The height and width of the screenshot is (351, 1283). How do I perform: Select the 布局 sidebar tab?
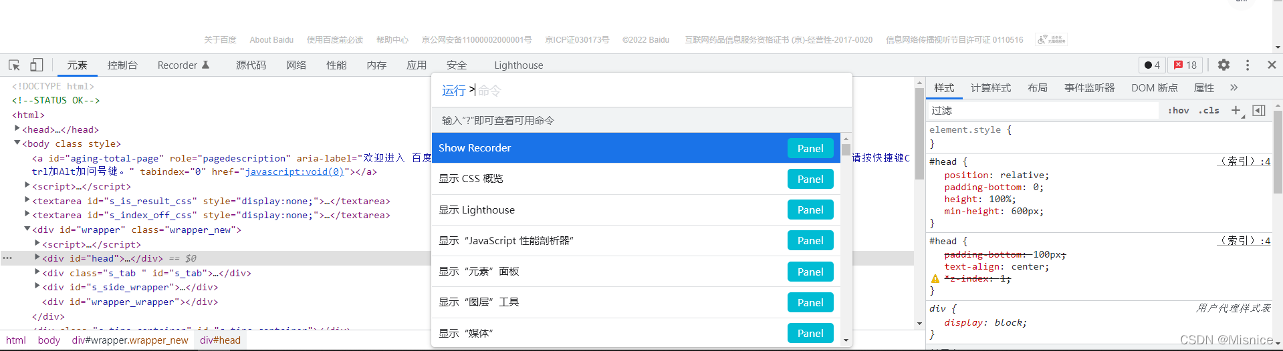tap(1038, 87)
